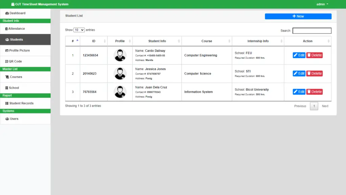Open Student Records under Report
Viewport: 346px width, 195px height.
click(7, 103)
